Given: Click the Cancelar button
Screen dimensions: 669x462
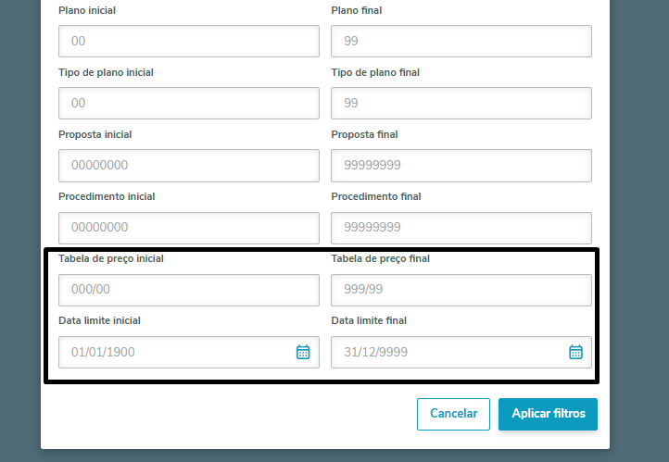Looking at the screenshot, I should point(453,414).
